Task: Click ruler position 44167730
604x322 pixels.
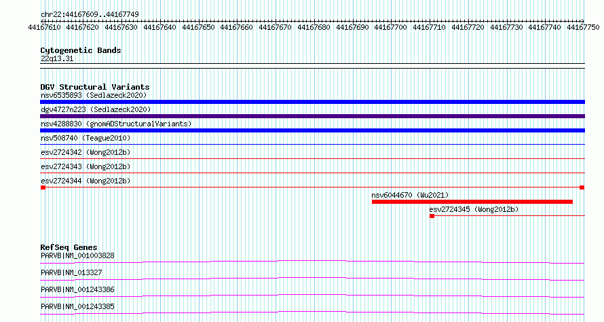Action: [506, 27]
